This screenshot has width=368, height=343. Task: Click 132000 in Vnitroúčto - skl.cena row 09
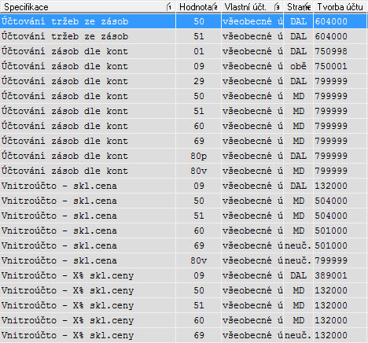(331, 186)
